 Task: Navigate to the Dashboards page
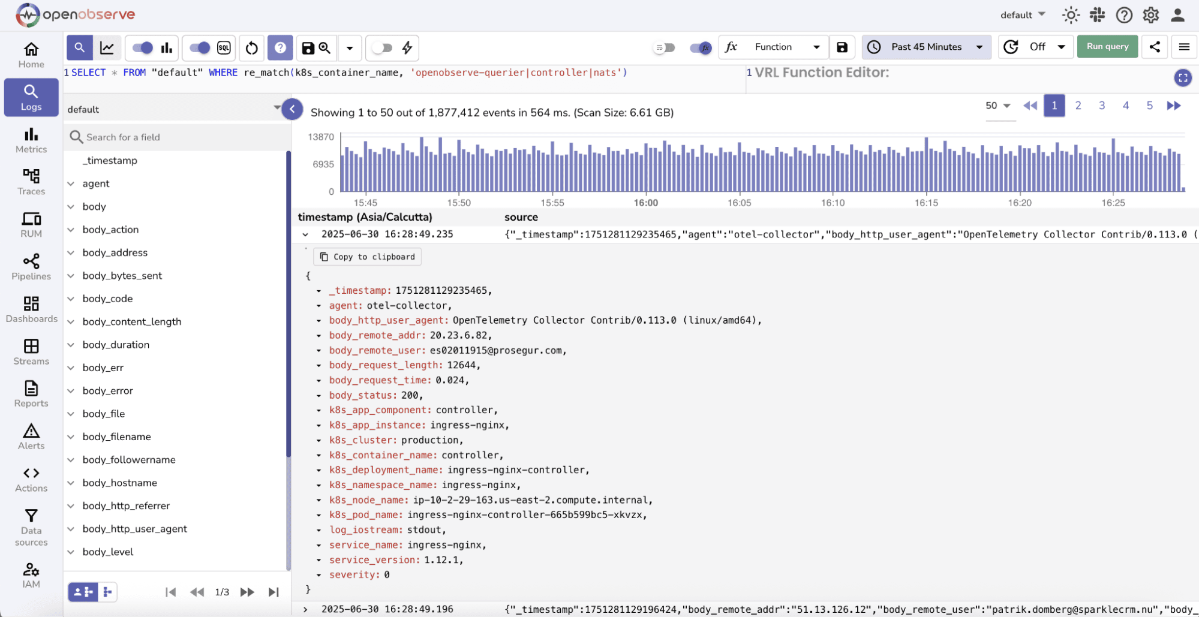click(31, 309)
